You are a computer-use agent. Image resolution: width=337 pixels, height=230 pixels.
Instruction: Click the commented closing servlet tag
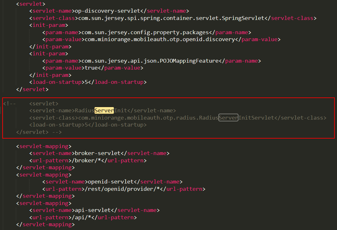pyautogui.click(x=32, y=132)
